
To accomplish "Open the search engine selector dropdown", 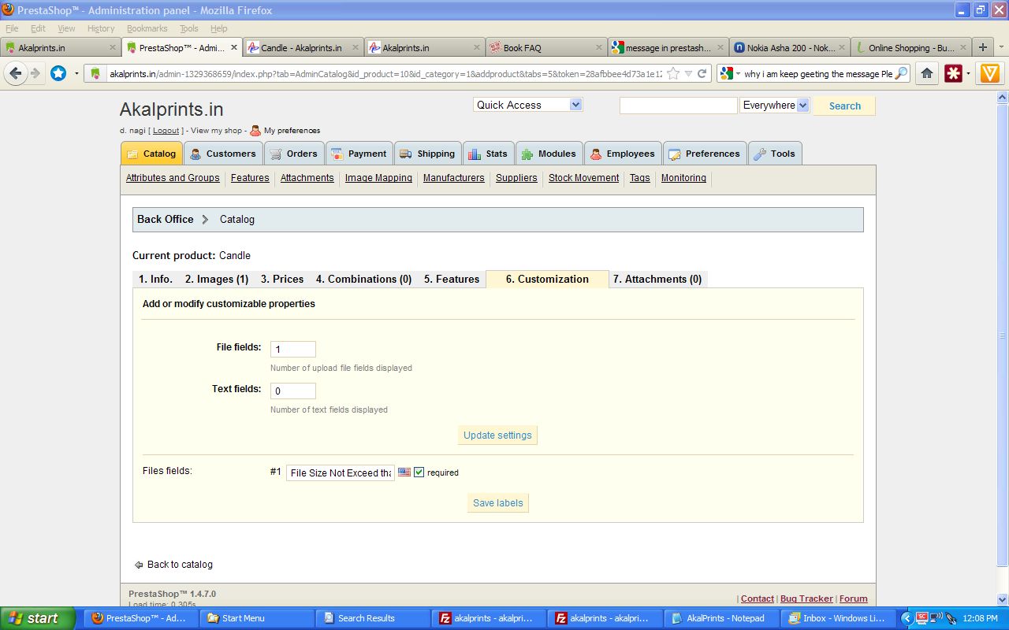I will [731, 73].
